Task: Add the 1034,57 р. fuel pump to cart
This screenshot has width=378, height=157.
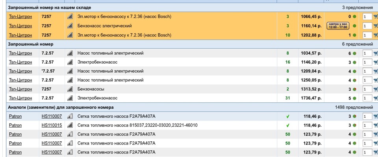Action: (375, 53)
